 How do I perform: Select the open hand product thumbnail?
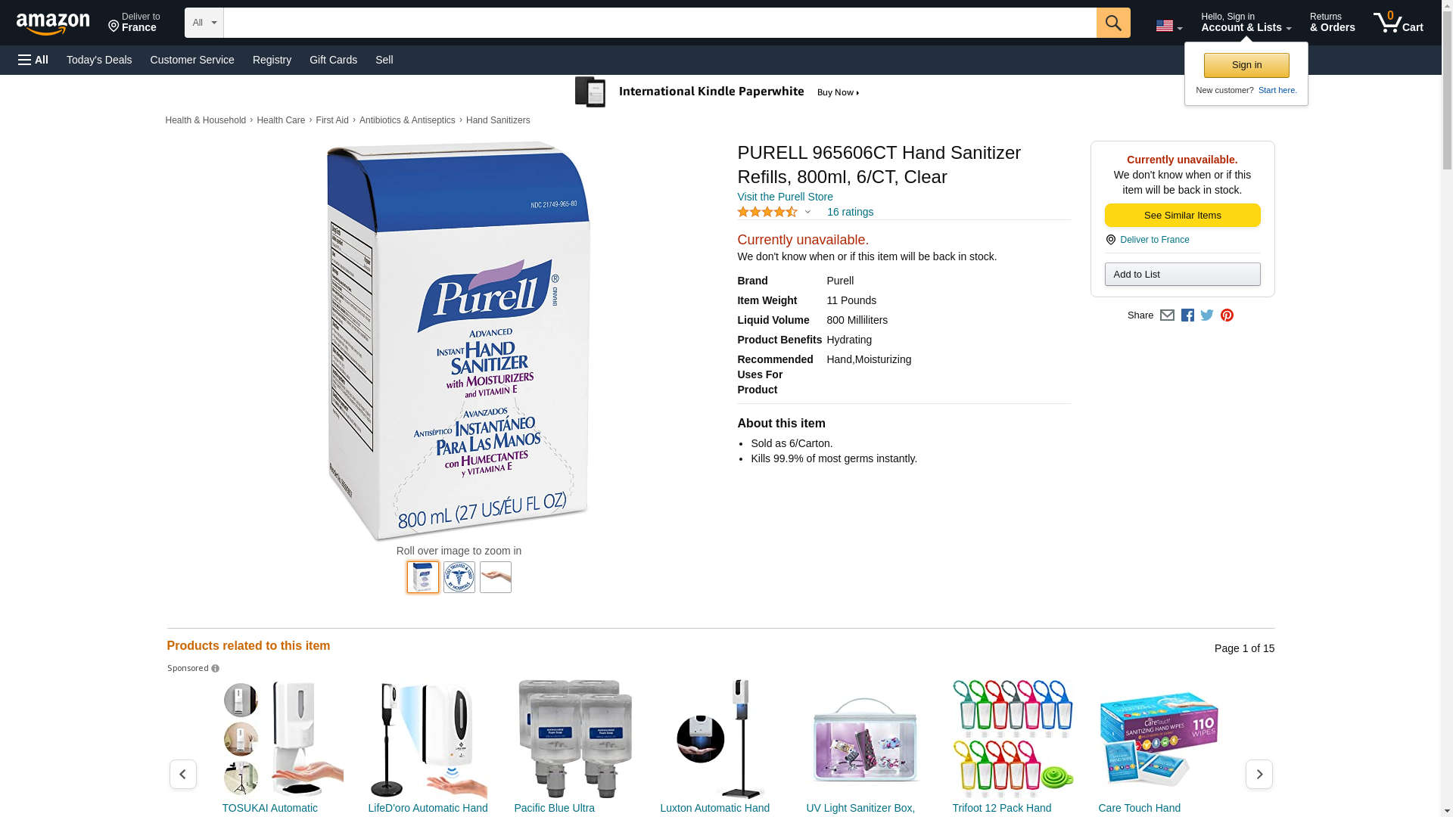[x=496, y=577]
